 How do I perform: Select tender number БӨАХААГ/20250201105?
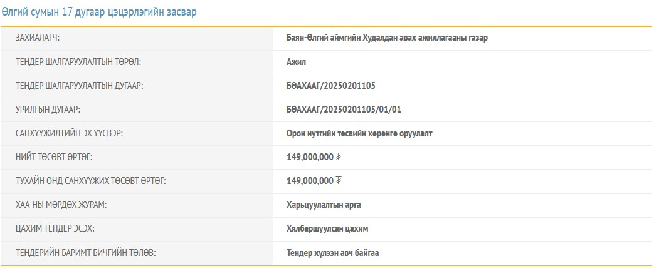[330, 86]
